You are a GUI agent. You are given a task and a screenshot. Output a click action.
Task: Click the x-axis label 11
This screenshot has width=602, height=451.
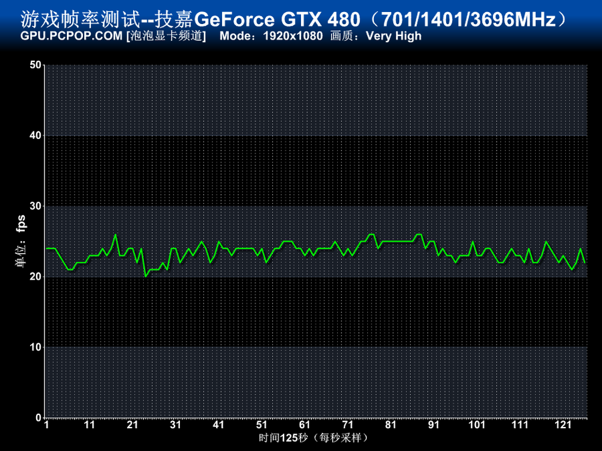[x=90, y=425]
